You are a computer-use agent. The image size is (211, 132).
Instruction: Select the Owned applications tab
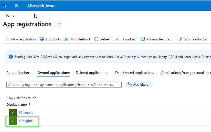click(54, 73)
